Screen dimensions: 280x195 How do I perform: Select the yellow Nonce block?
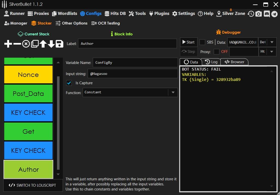28,75
